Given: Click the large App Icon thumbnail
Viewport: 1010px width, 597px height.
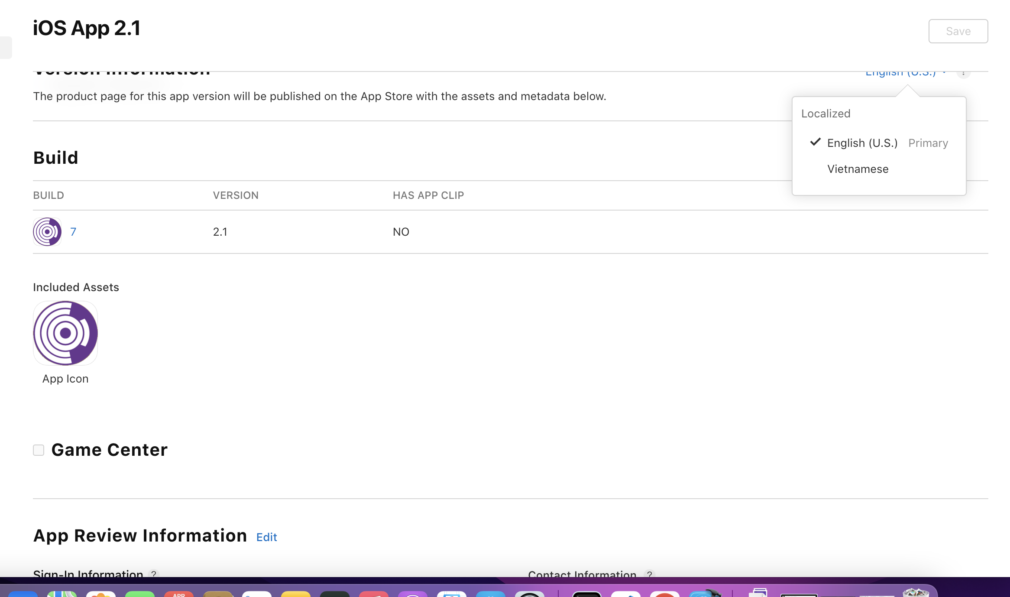Looking at the screenshot, I should coord(65,333).
